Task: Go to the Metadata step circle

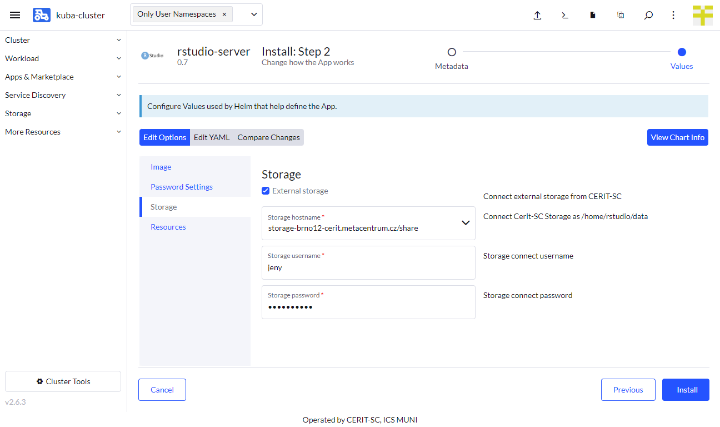Action: [452, 52]
